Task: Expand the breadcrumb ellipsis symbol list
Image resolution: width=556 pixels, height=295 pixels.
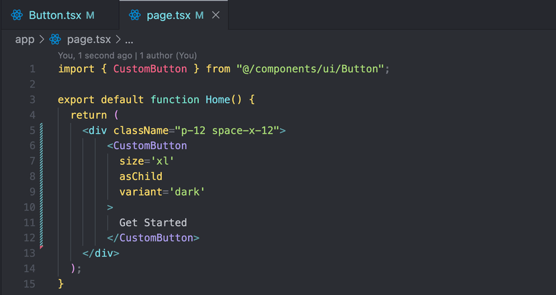Action: pyautogui.click(x=130, y=40)
